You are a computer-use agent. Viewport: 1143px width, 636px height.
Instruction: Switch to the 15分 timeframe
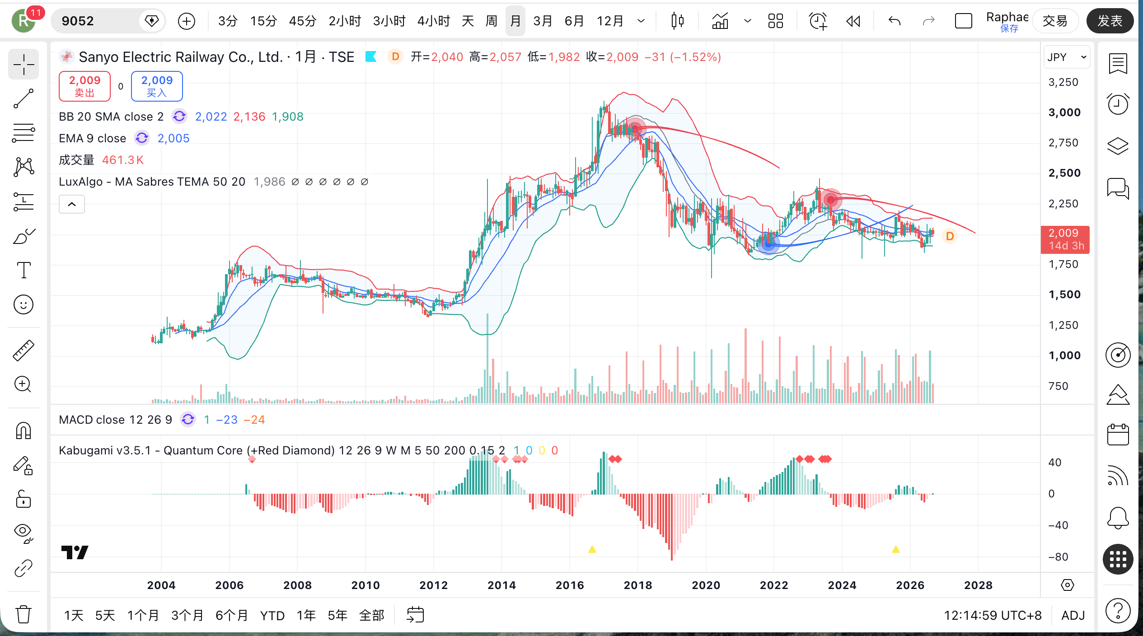pyautogui.click(x=263, y=21)
